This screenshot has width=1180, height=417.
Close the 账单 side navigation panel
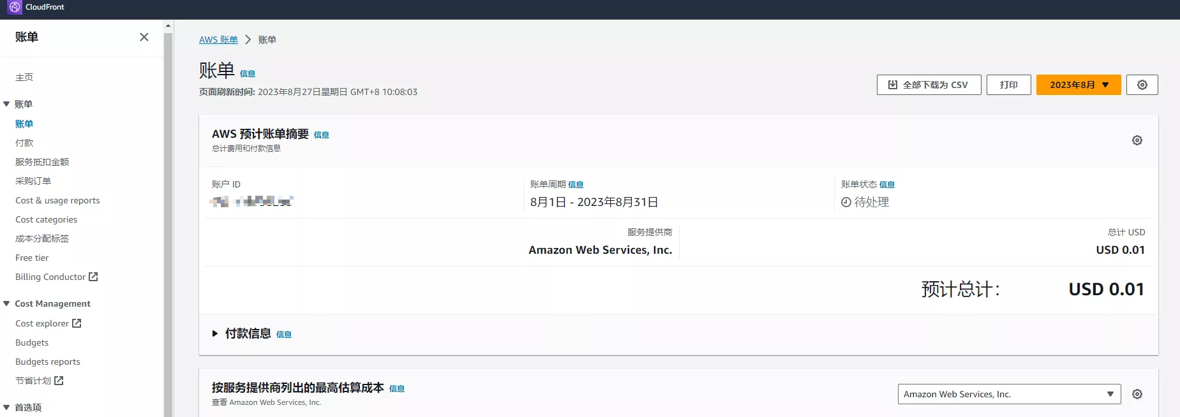[144, 37]
